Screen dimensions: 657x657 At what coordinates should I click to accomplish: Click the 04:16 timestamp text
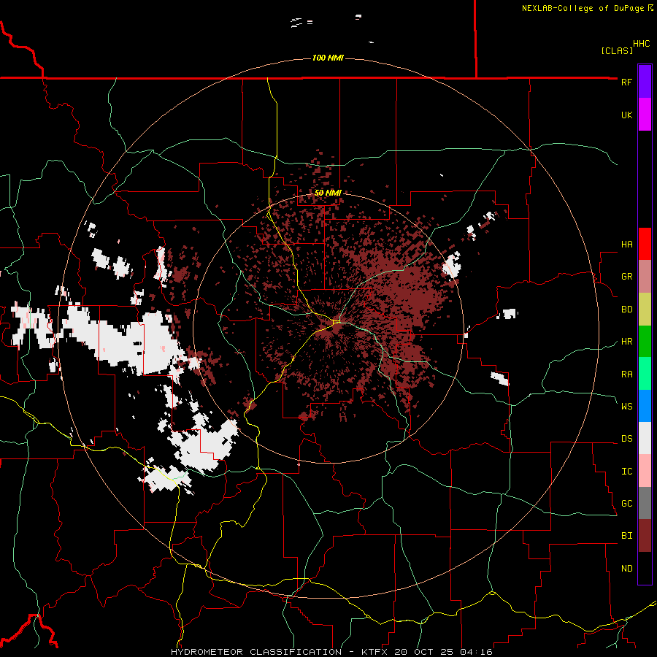476,652
